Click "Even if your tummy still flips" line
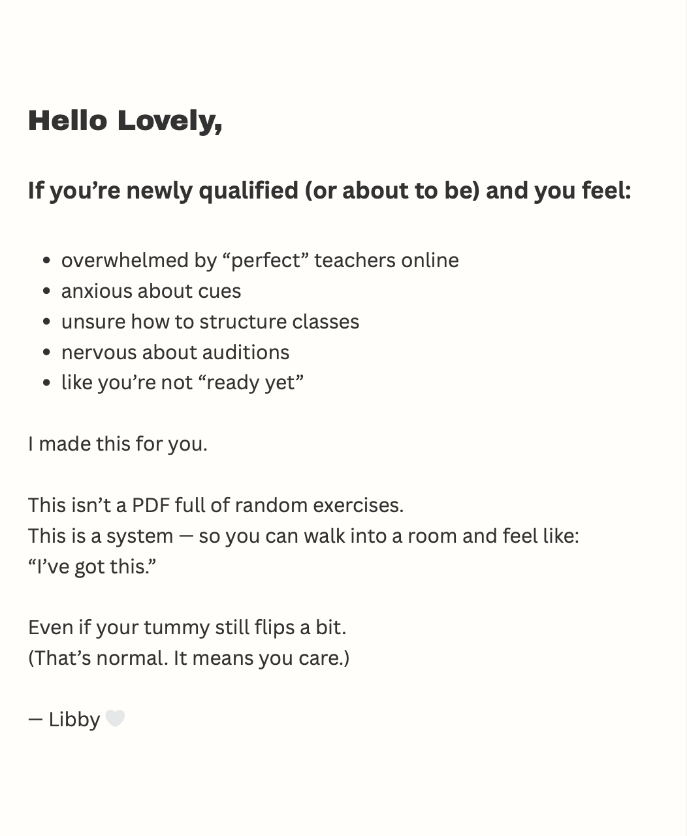Image resolution: width=687 pixels, height=836 pixels. [187, 627]
